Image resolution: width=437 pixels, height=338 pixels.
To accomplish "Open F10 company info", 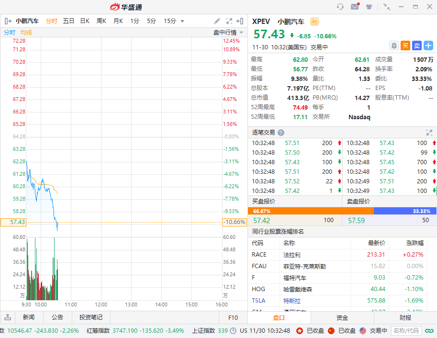I will tap(233, 317).
